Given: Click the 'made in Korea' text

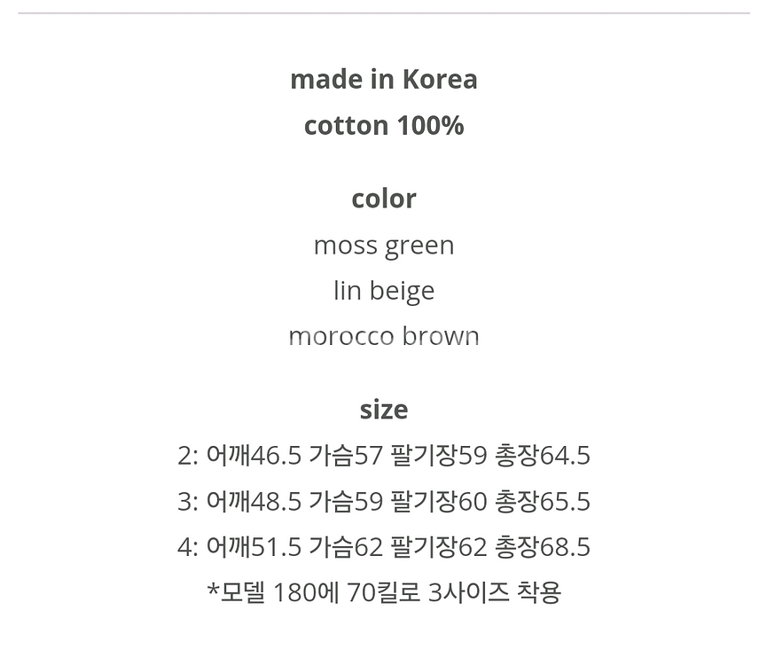Looking at the screenshot, I should click(x=383, y=79).
